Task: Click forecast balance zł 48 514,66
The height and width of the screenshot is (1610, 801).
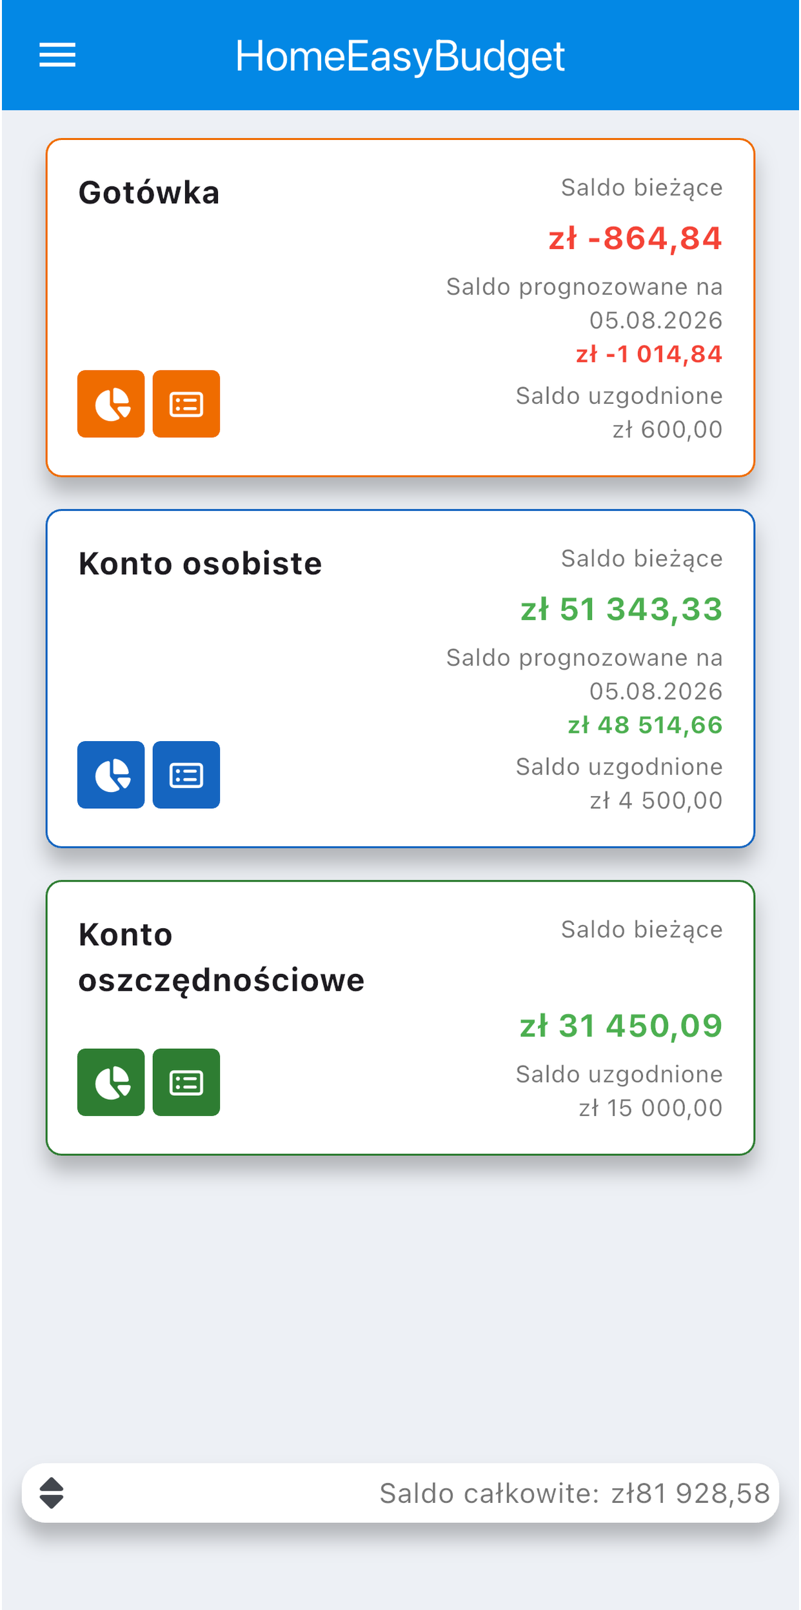Action: [x=645, y=725]
